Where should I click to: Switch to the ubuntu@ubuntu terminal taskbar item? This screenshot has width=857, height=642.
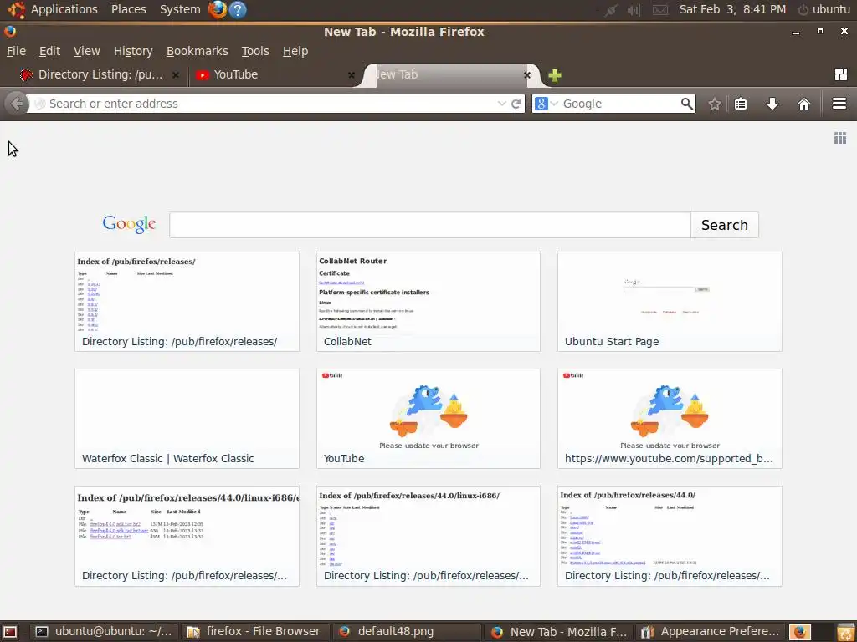[103, 632]
